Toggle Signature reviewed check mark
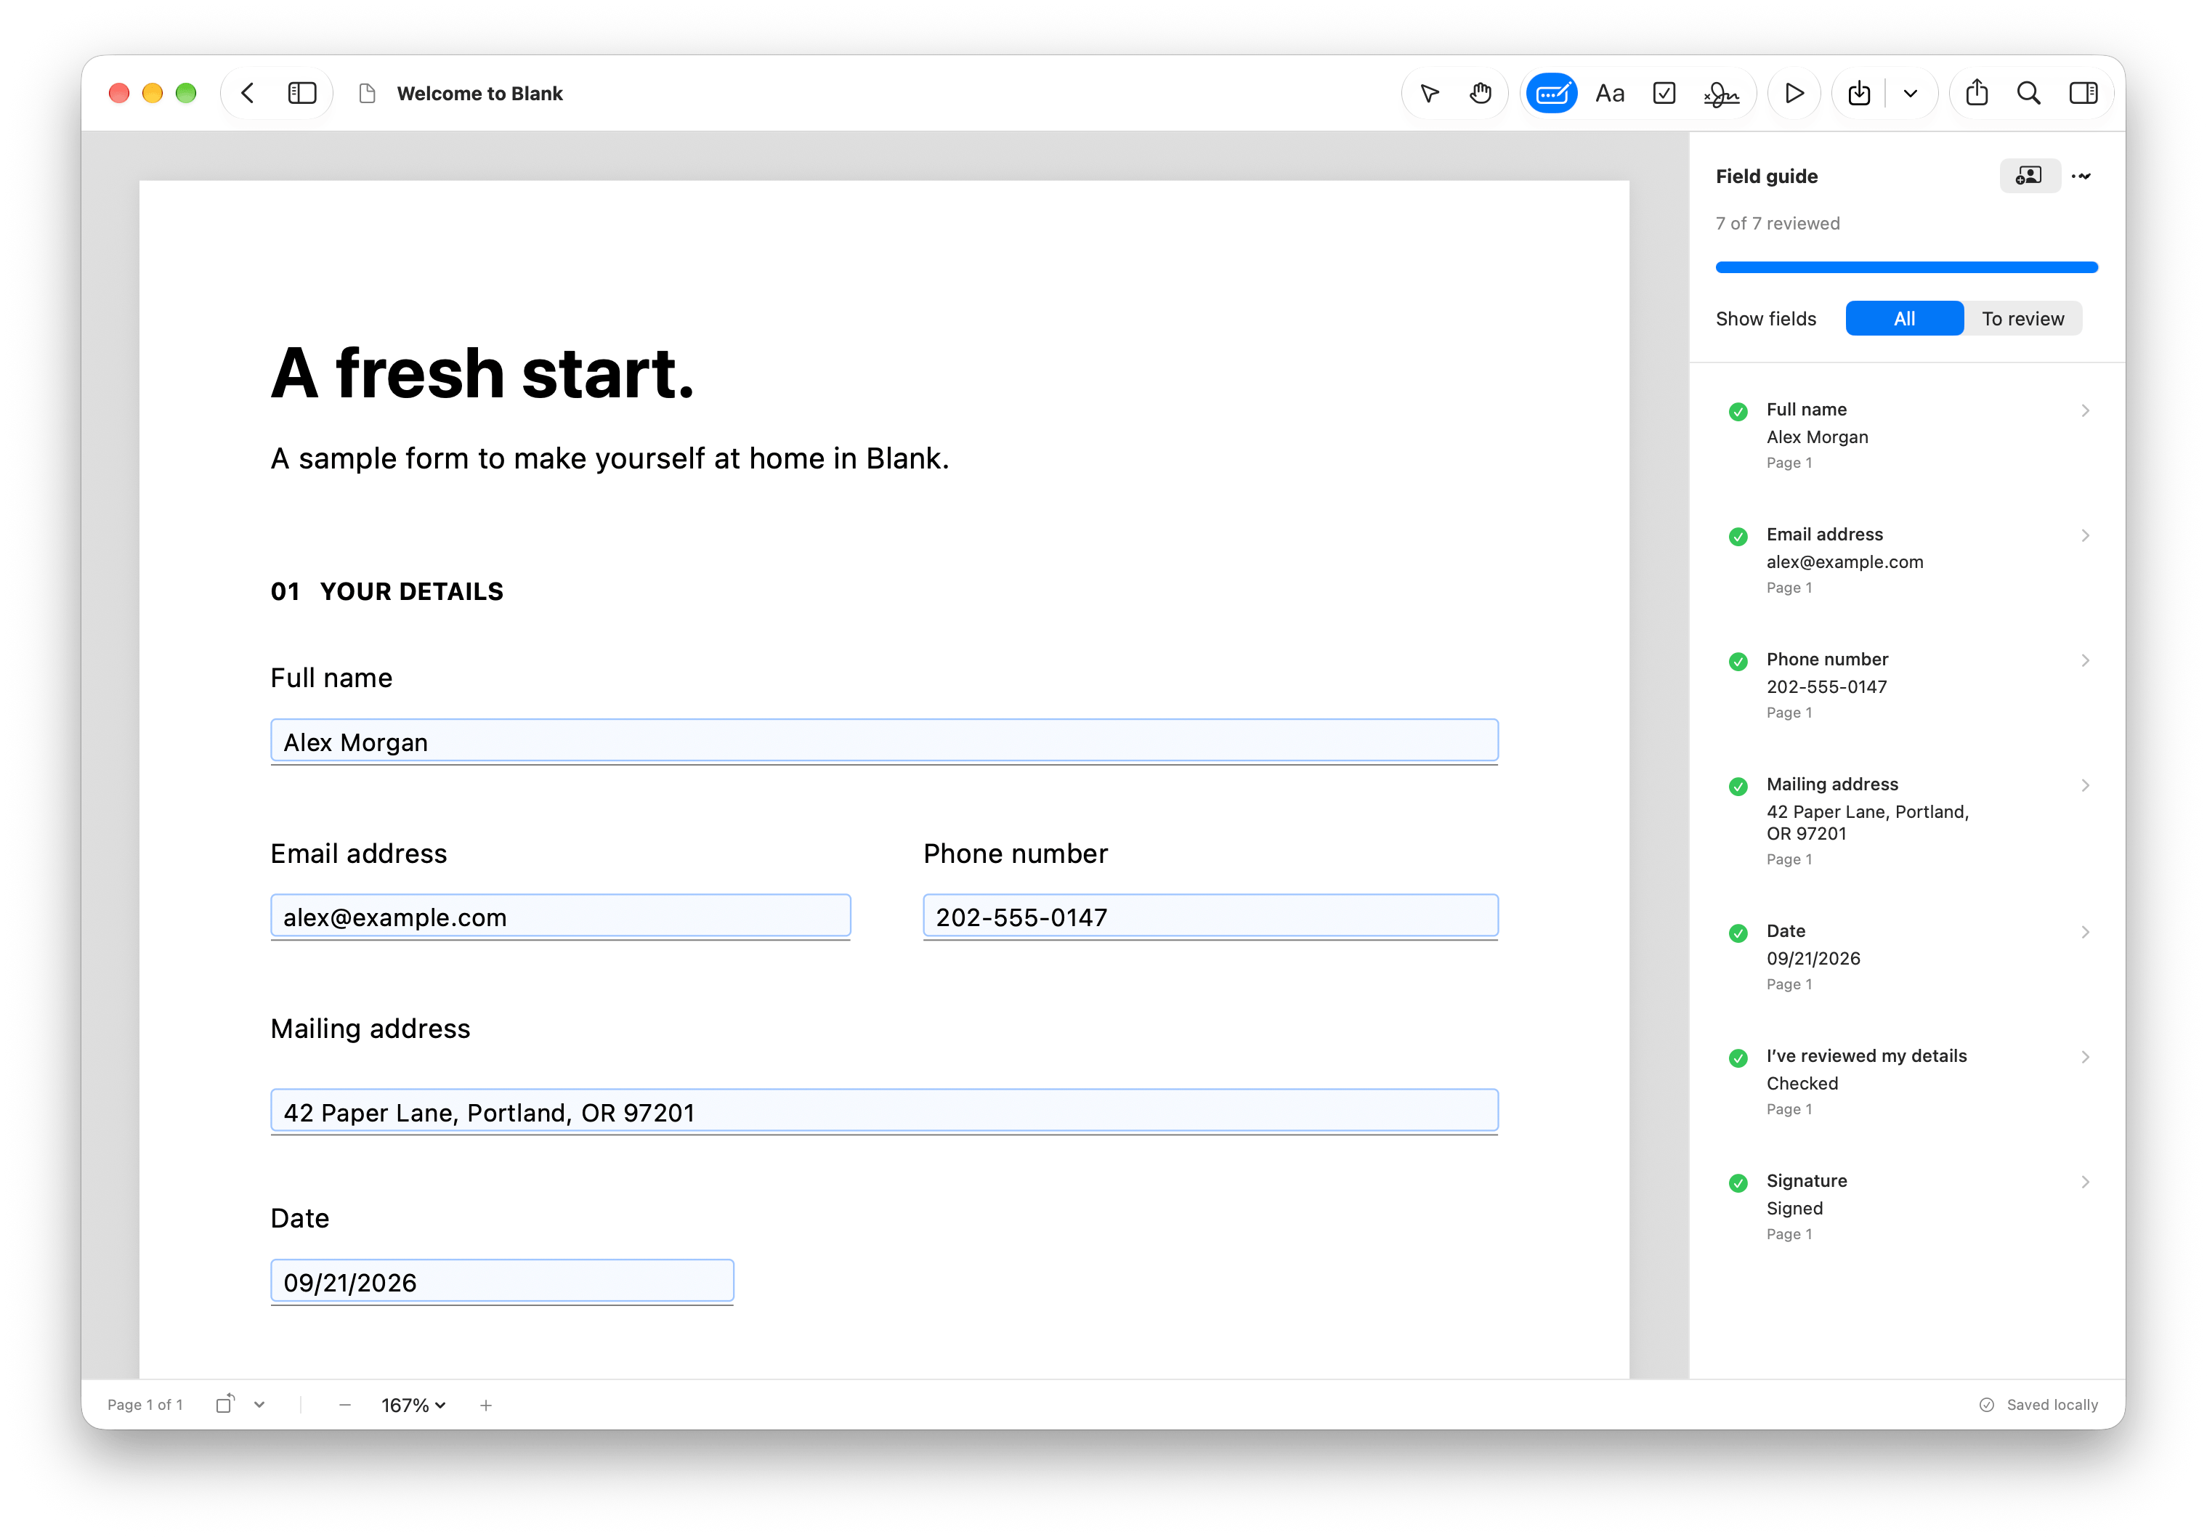This screenshot has height=1537, width=2207. [x=1738, y=1183]
